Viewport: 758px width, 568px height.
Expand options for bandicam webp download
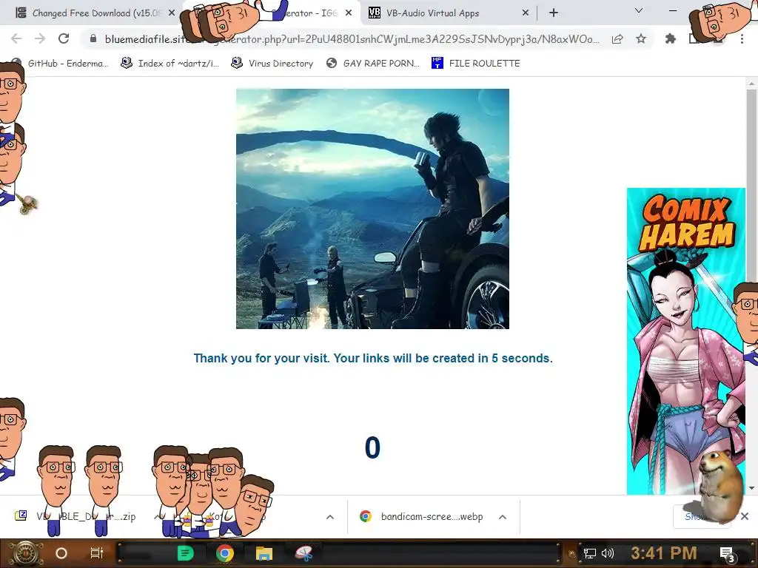(503, 517)
